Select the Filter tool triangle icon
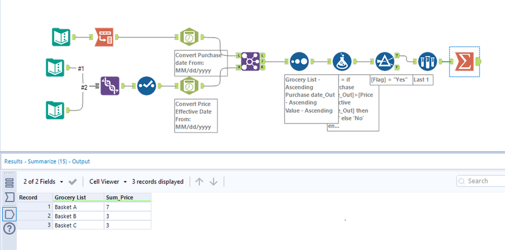Screen dimensions: 505x250 385,61
